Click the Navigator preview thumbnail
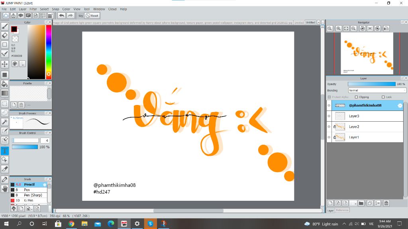This screenshot has width=408, height=229. click(367, 54)
